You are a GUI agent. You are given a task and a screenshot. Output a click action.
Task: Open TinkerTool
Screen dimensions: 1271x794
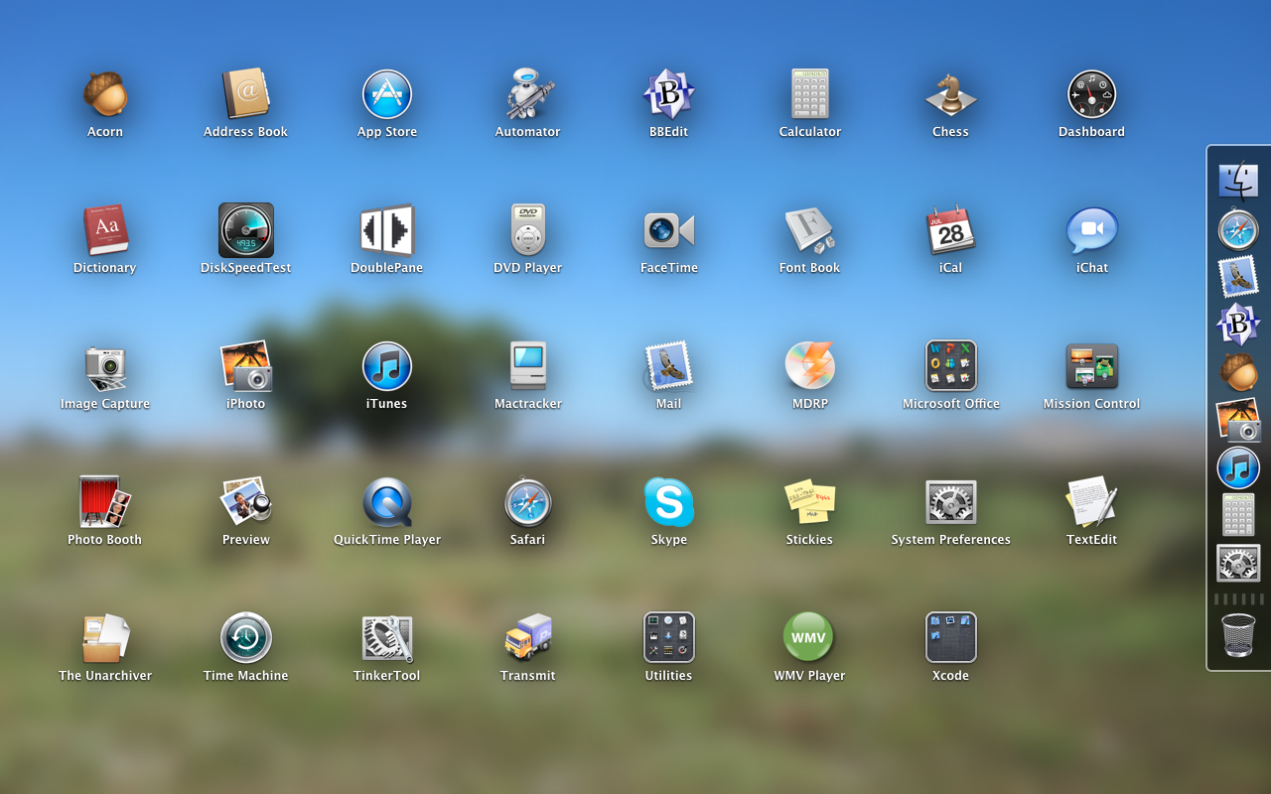[386, 638]
